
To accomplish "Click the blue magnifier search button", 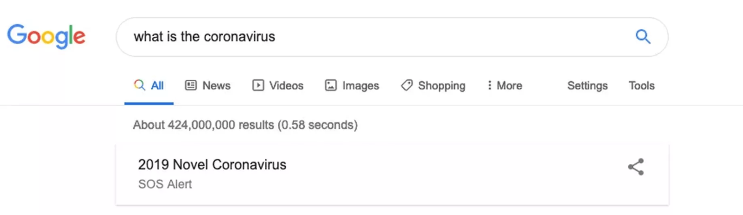I will [x=643, y=37].
